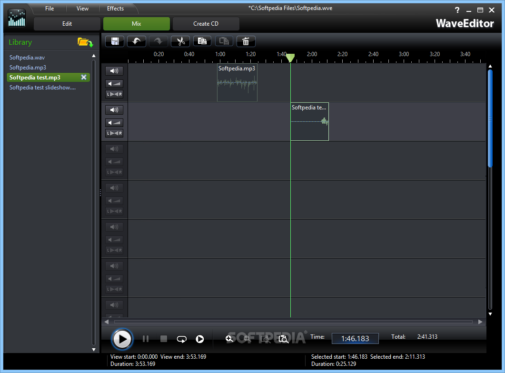
Task: Click L/R pan button on fifth track
Action: tap(114, 250)
